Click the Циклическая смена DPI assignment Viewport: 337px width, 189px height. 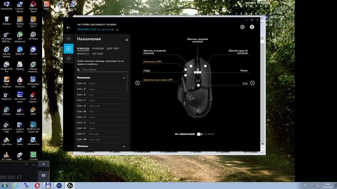pyautogui.click(x=158, y=80)
